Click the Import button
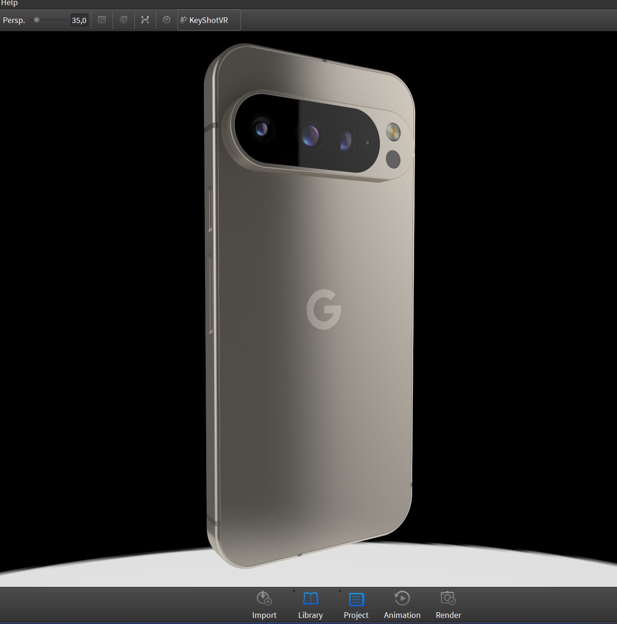 [264, 605]
